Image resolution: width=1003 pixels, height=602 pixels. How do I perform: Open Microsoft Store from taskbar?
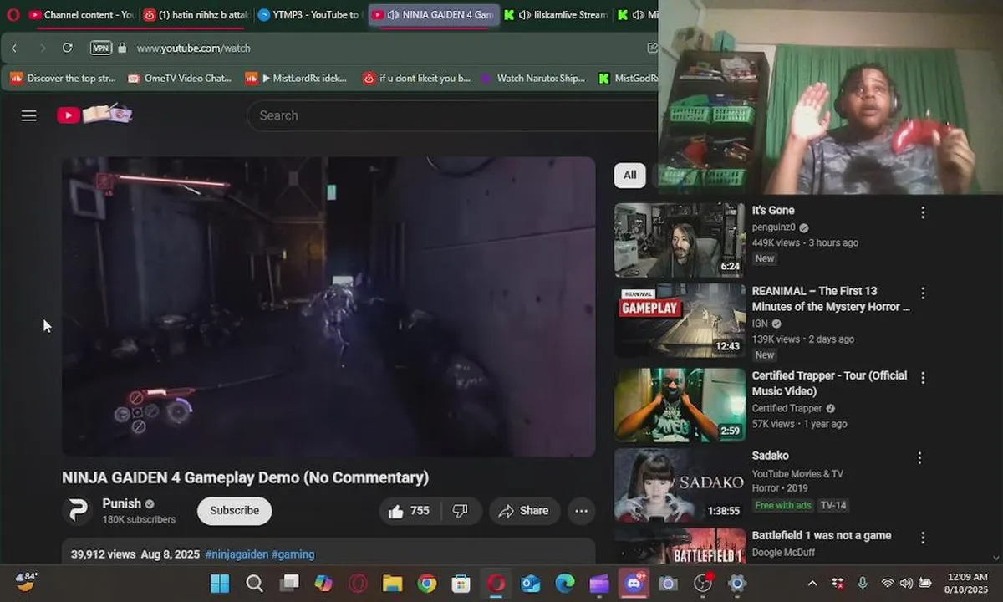461,584
